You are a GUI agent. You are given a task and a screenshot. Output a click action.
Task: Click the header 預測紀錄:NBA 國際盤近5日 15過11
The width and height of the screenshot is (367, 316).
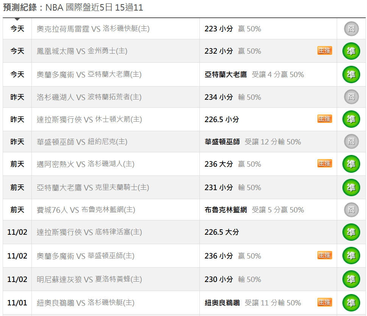click(x=73, y=8)
